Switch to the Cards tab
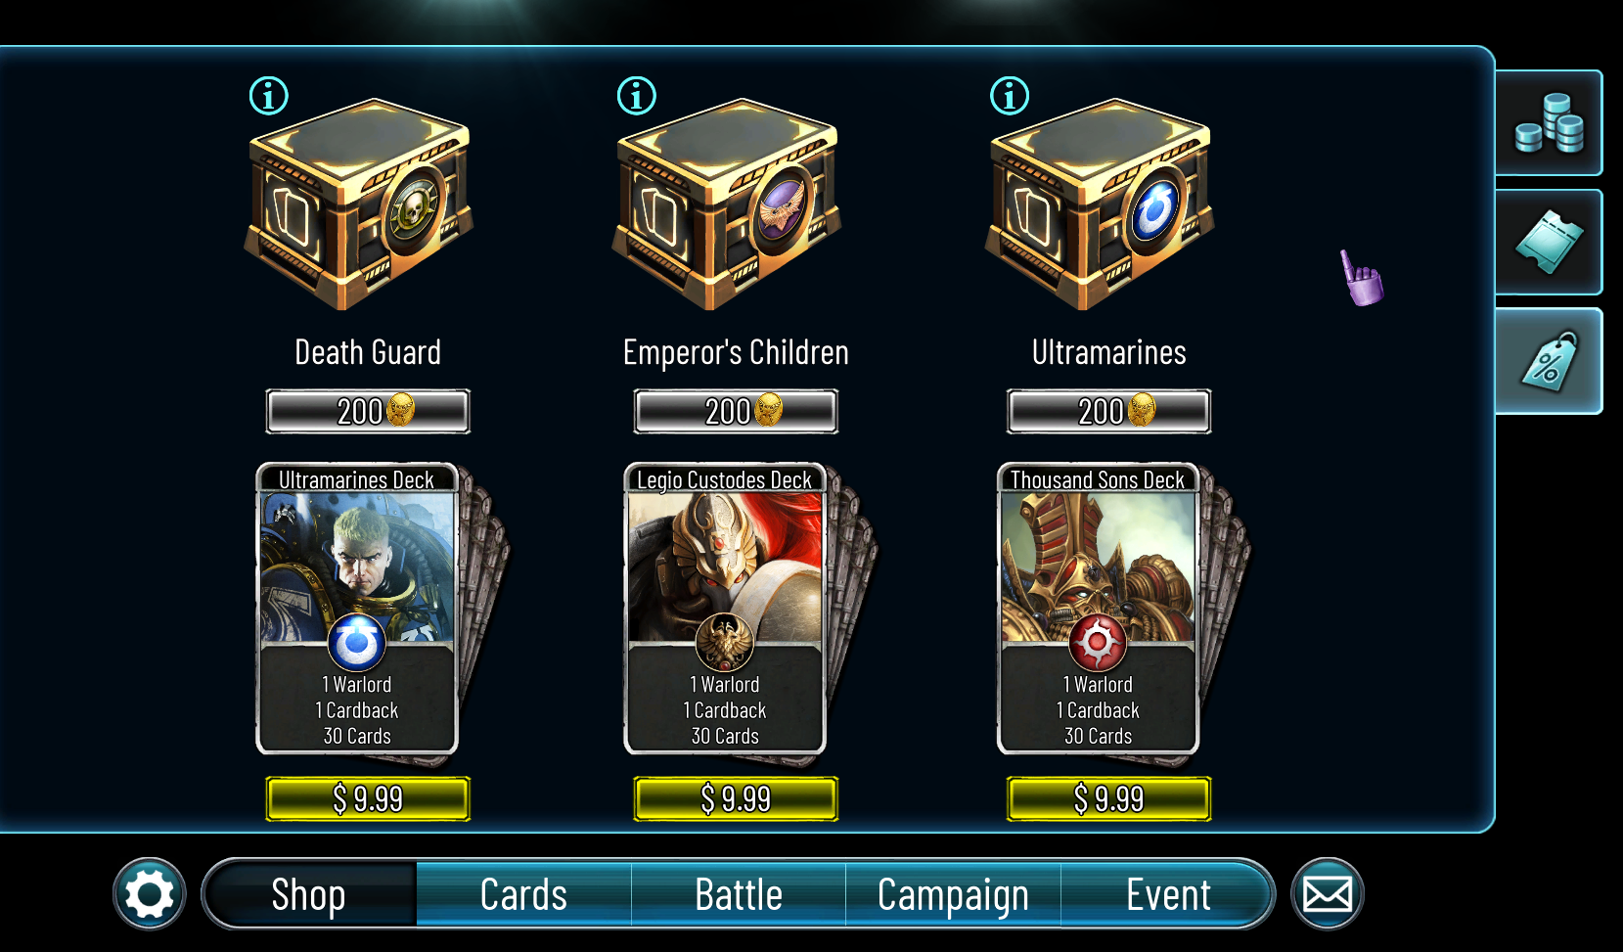 (x=523, y=894)
